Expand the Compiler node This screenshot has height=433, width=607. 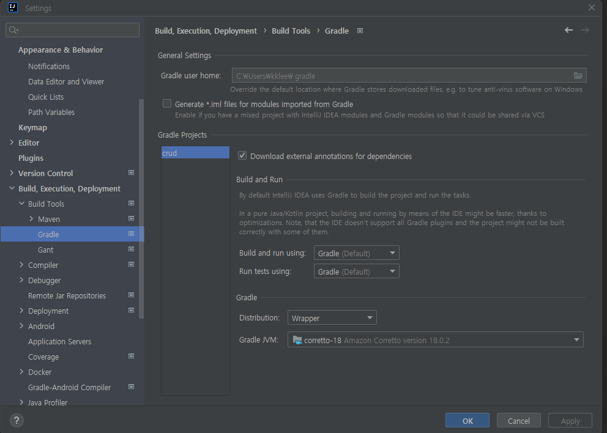[21, 265]
